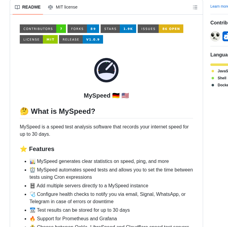Viewport: 228px width, 227px height.
Task: Click the License MIT badge
Action: tap(39, 39)
